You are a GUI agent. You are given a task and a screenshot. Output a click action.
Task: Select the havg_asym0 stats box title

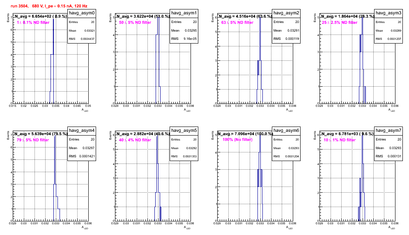pos(82,13)
